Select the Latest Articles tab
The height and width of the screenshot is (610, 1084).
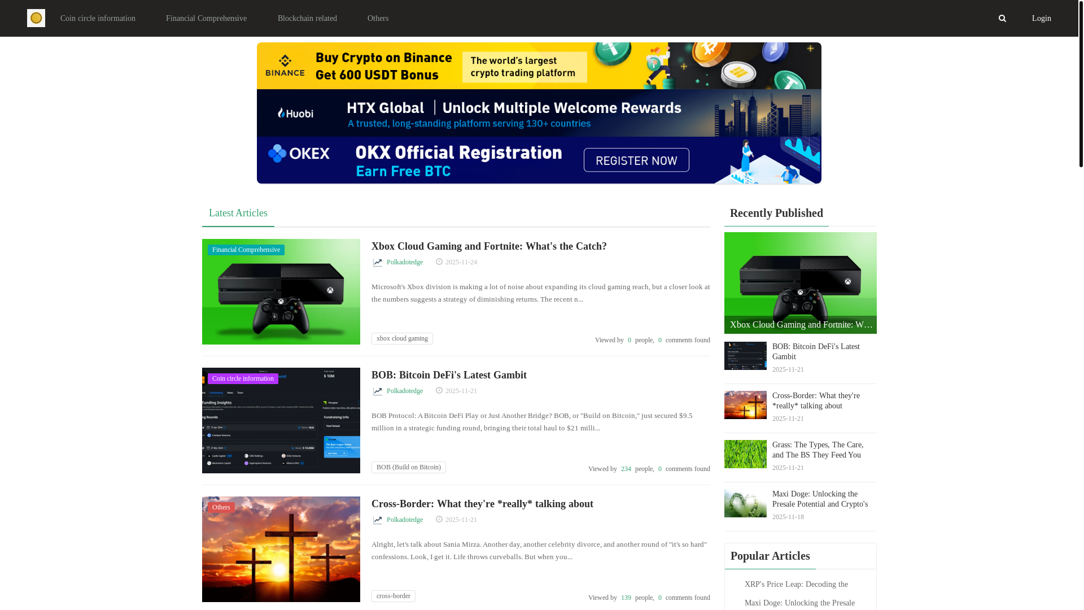238,213
